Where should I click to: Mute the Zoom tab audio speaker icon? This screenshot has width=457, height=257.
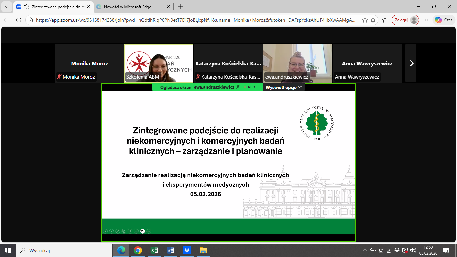click(x=27, y=7)
